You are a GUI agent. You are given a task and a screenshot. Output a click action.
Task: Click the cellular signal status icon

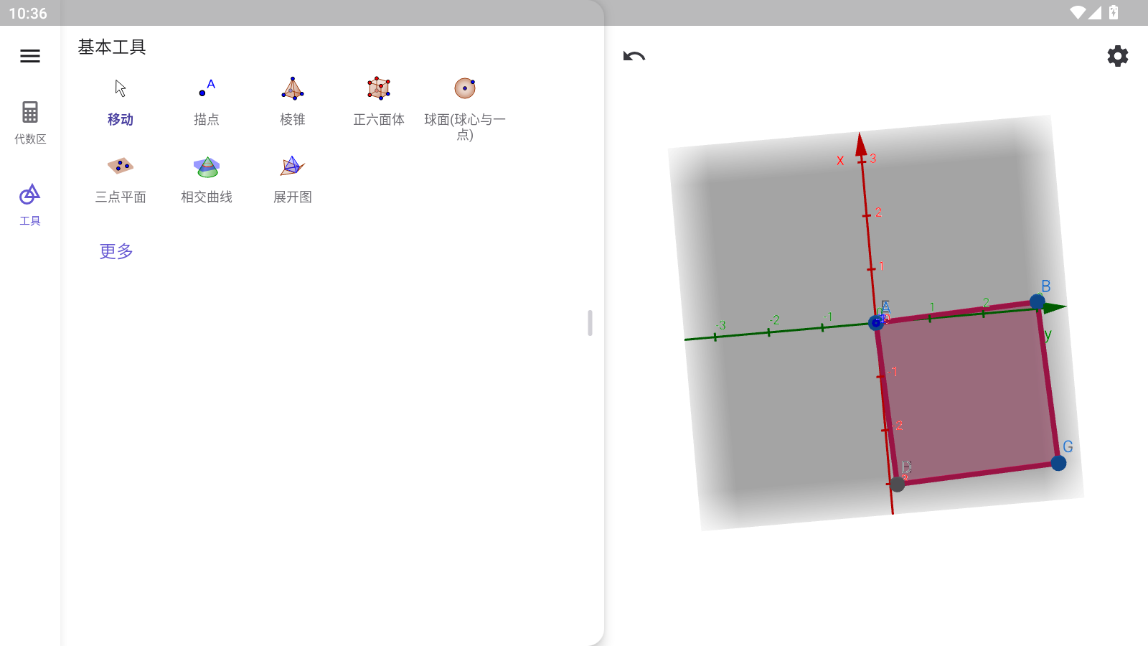(1095, 12)
